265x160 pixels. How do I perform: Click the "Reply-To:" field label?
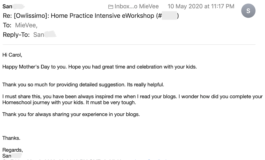coord(16,34)
